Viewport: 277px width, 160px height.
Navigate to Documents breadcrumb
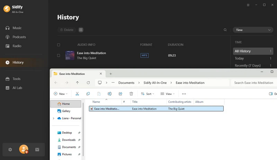click(x=126, y=83)
